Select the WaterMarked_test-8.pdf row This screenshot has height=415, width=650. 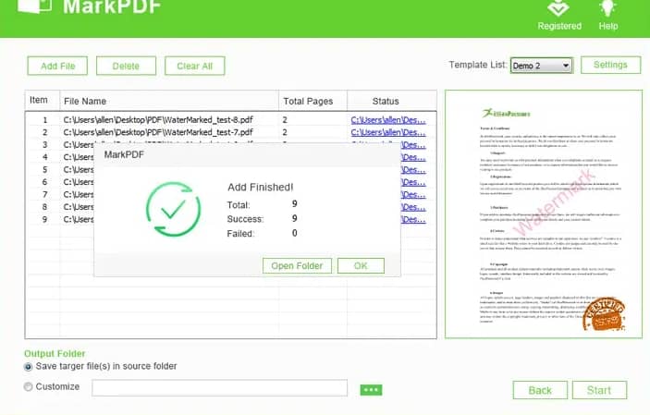[230, 120]
